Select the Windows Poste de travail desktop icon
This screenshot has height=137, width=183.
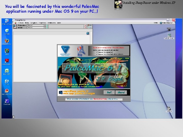7,22
